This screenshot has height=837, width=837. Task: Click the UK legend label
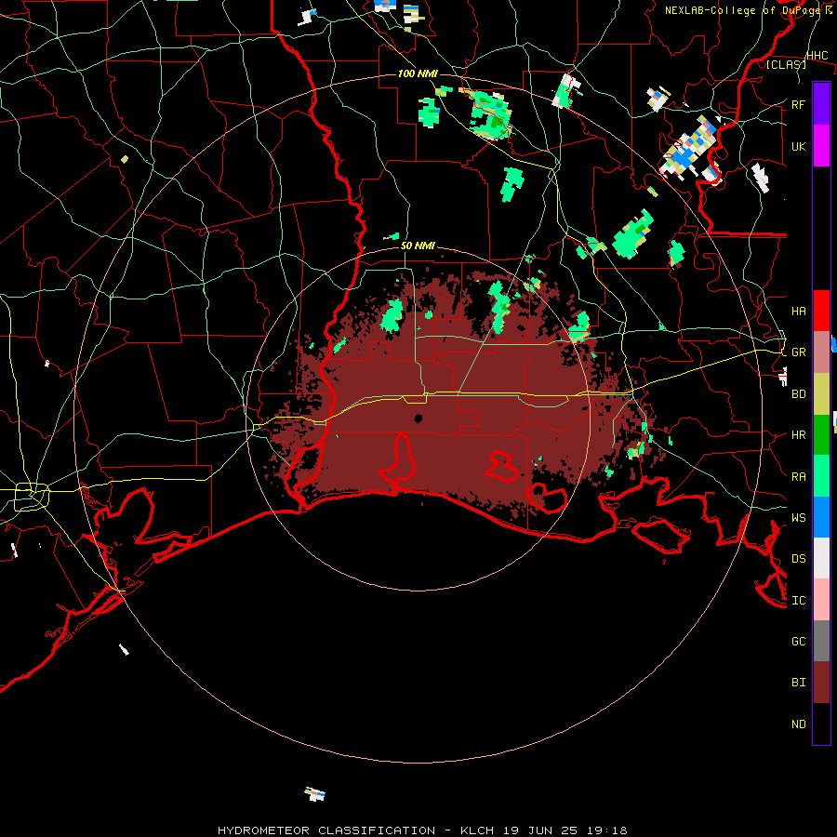pyautogui.click(x=798, y=146)
